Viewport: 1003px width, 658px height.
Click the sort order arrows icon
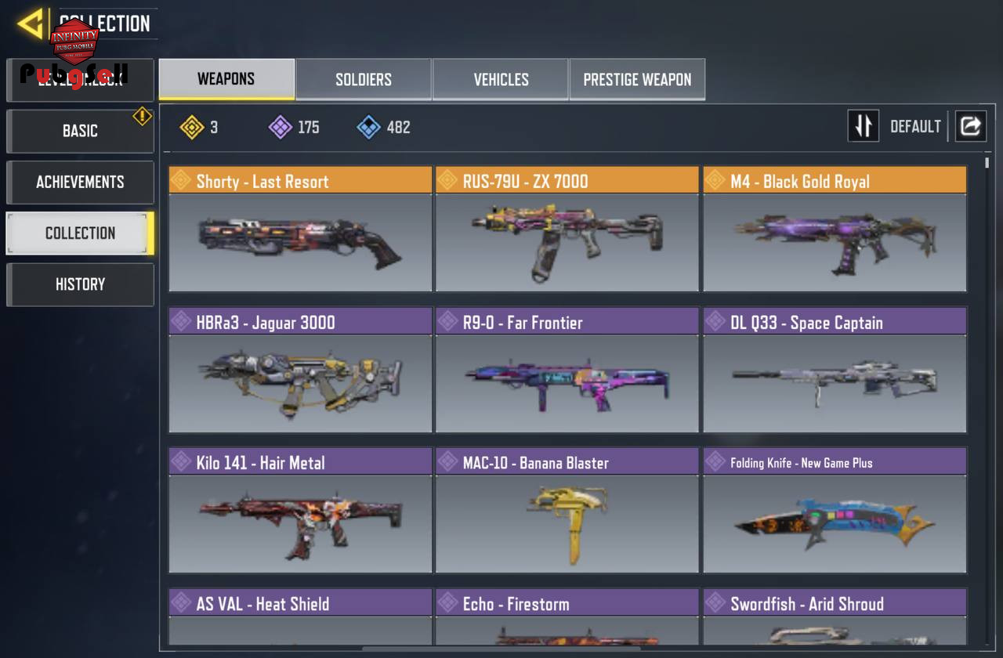[x=863, y=126]
